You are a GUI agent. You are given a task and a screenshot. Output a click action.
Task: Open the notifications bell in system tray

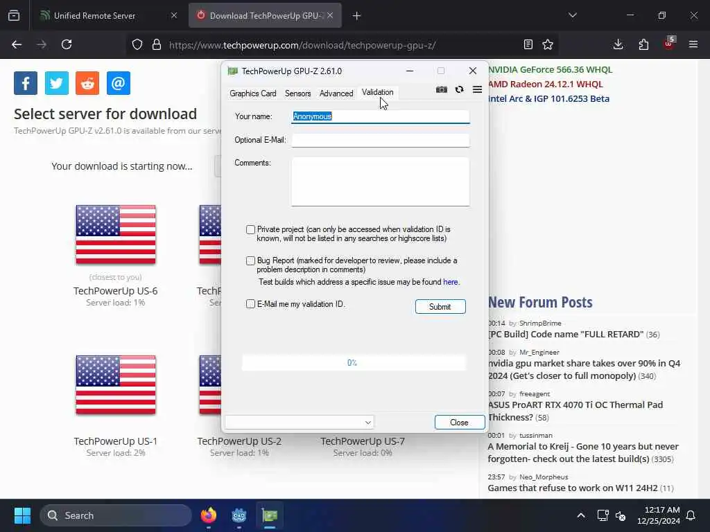click(x=691, y=515)
